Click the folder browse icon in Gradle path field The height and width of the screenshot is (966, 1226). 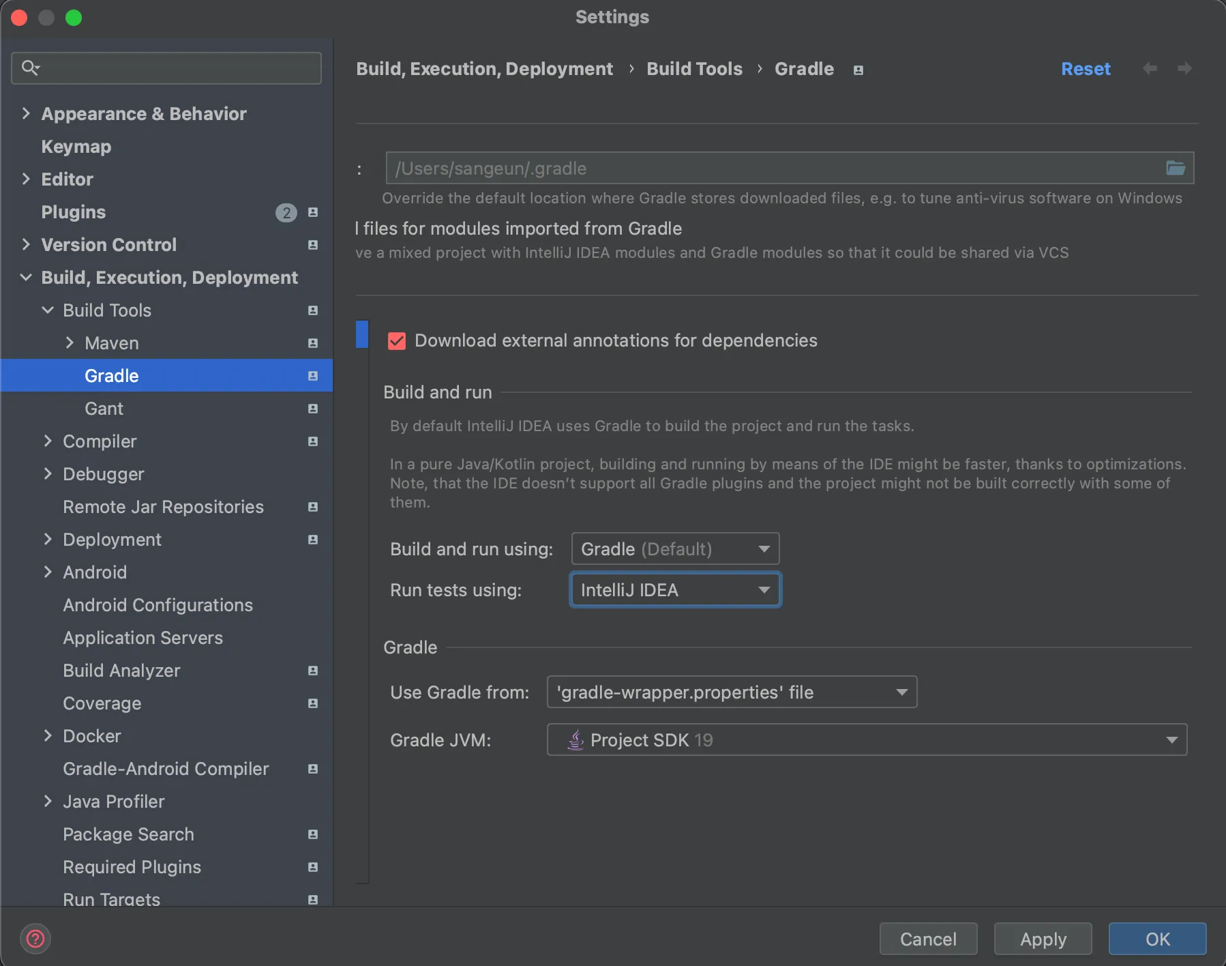[x=1175, y=168]
